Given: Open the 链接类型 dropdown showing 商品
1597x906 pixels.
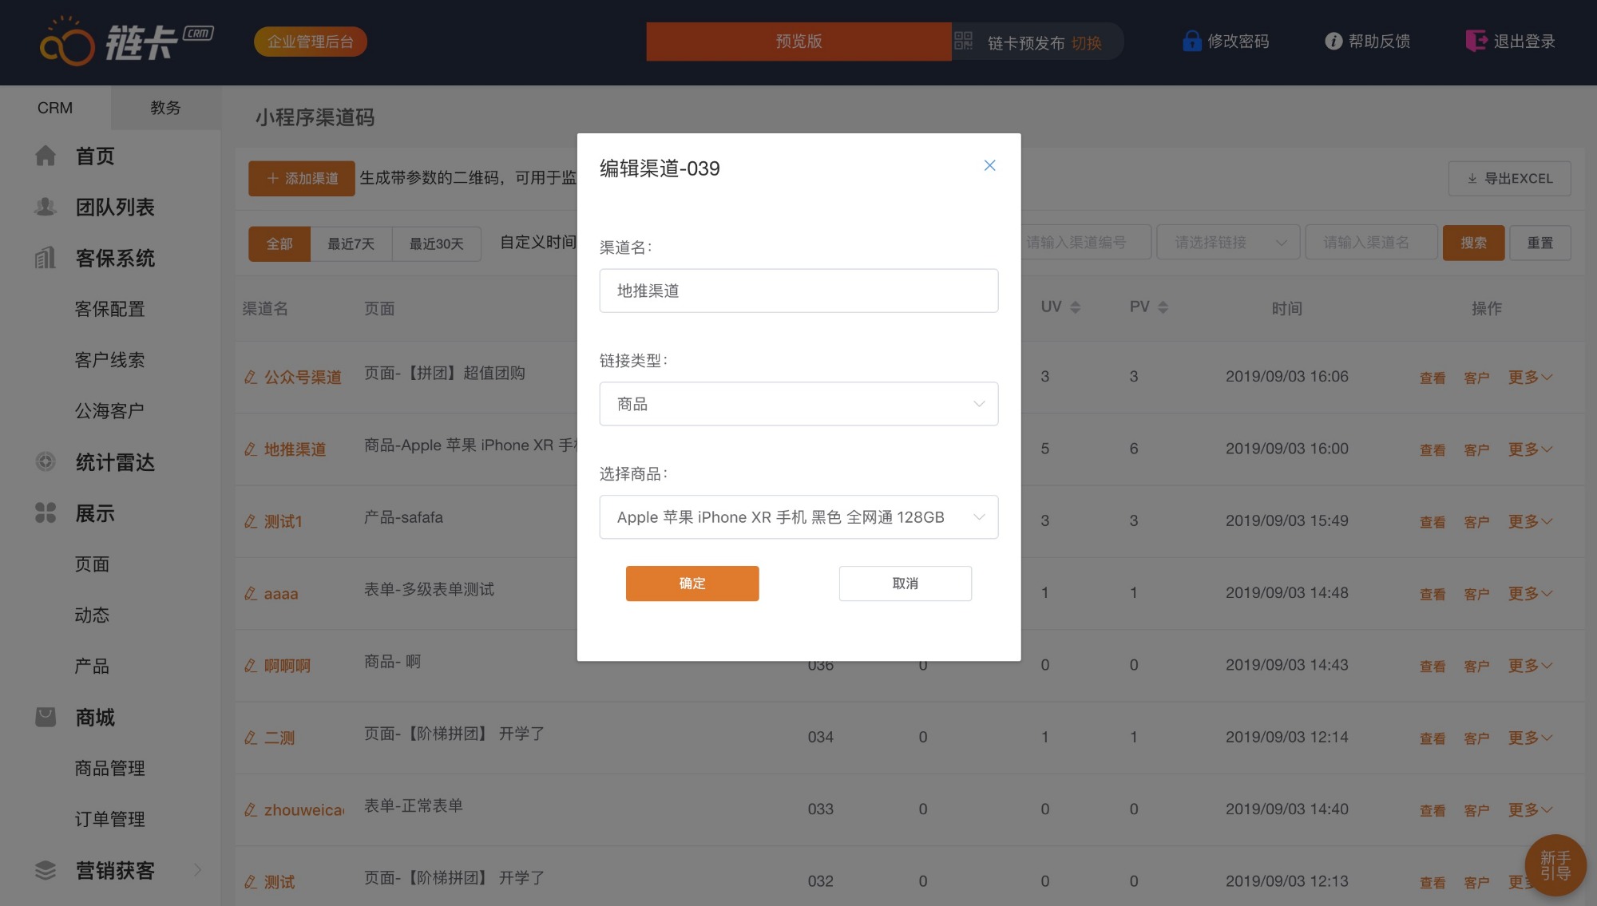Looking at the screenshot, I should pos(798,404).
